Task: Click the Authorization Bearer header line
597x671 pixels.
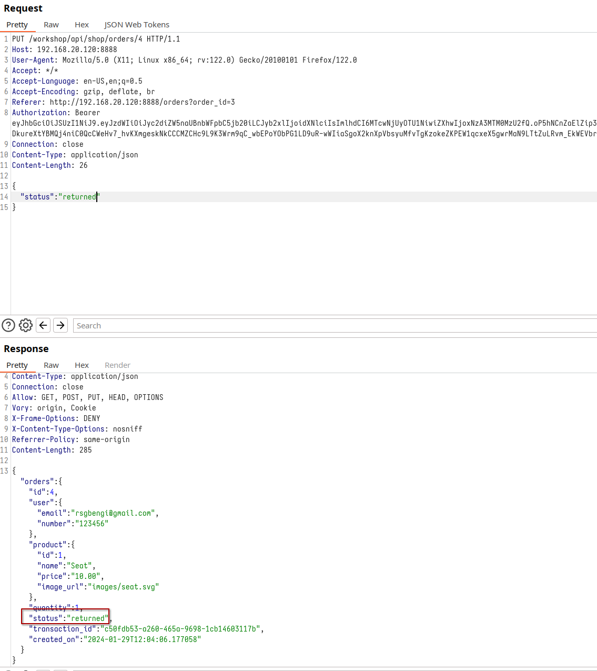Action: point(56,113)
